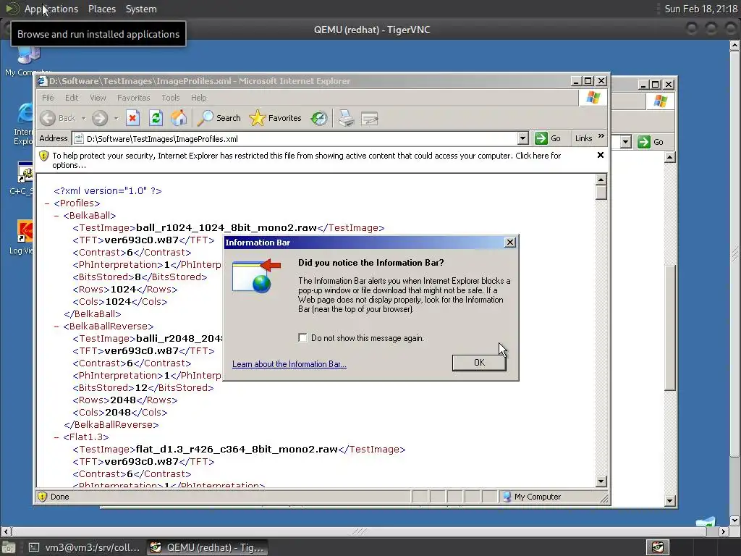Open the Favorites menu
Image resolution: width=741 pixels, height=556 pixels.
134,98
